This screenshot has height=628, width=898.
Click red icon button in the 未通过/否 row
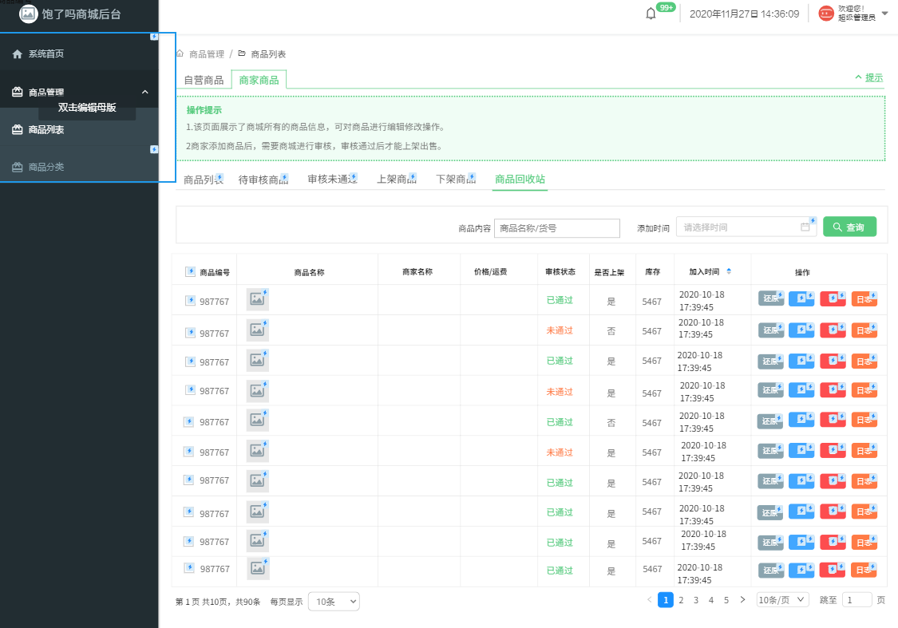833,330
